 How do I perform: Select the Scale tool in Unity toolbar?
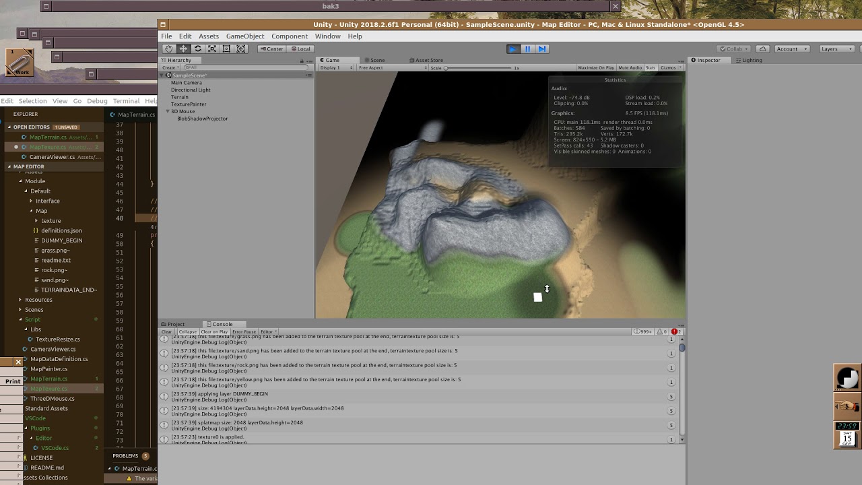(x=212, y=48)
